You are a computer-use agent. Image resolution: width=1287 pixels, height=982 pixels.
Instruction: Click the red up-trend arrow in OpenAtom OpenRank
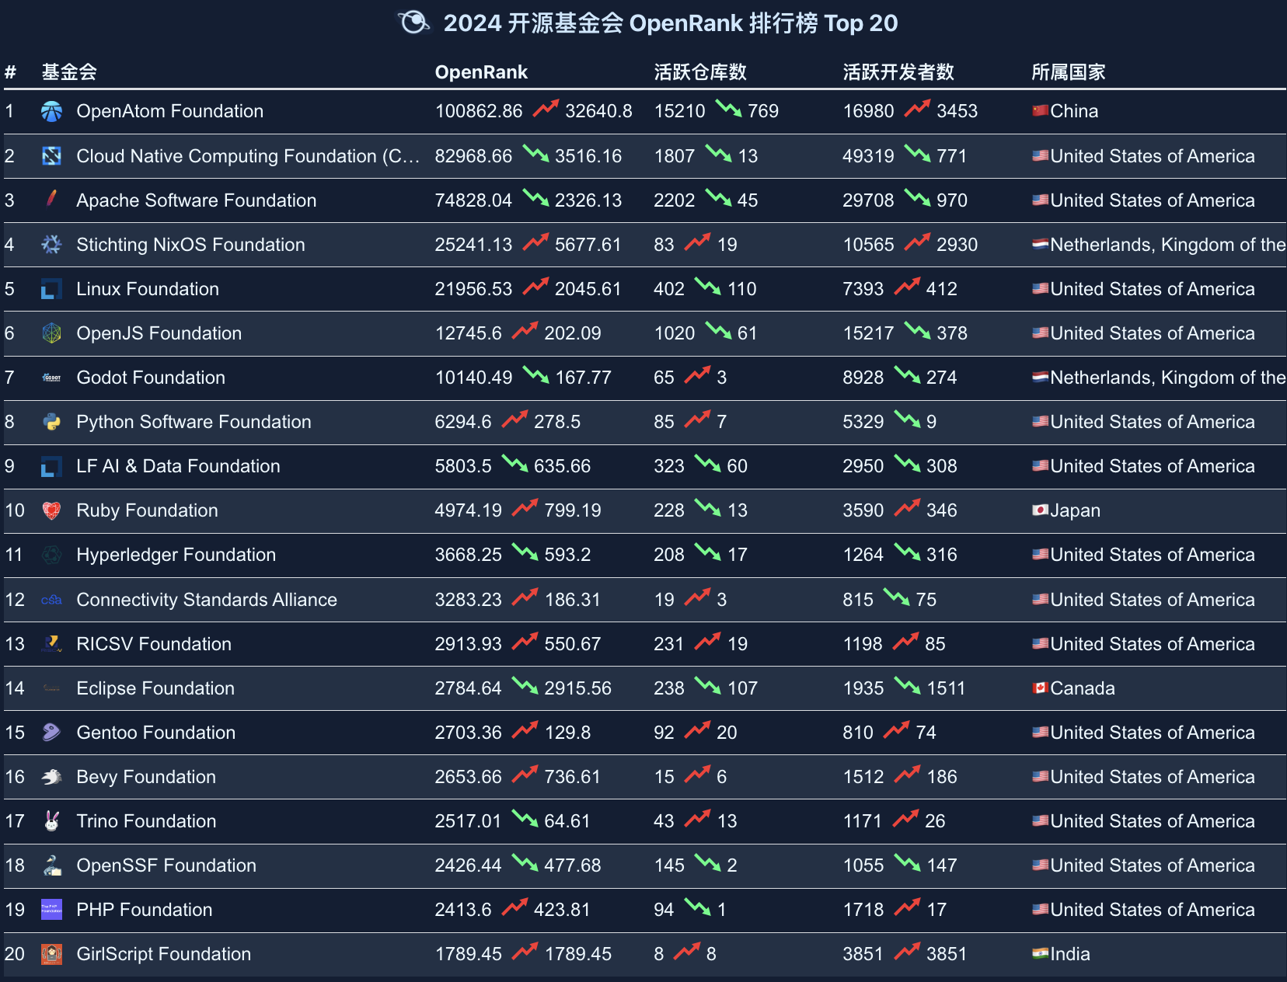tap(546, 109)
